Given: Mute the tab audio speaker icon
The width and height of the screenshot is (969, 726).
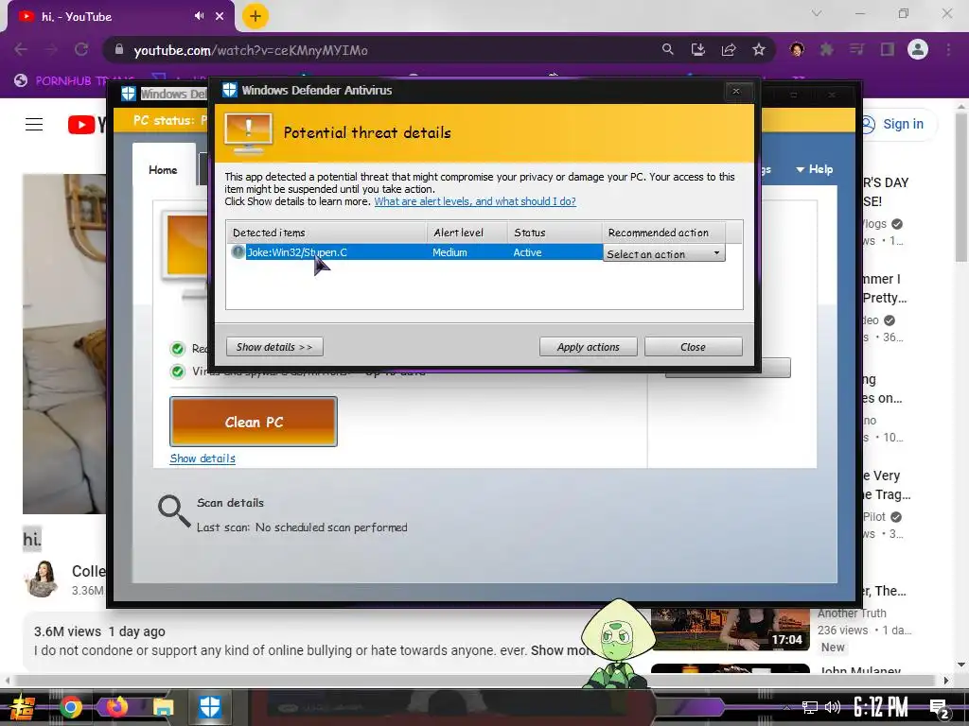Looking at the screenshot, I should click(x=199, y=16).
